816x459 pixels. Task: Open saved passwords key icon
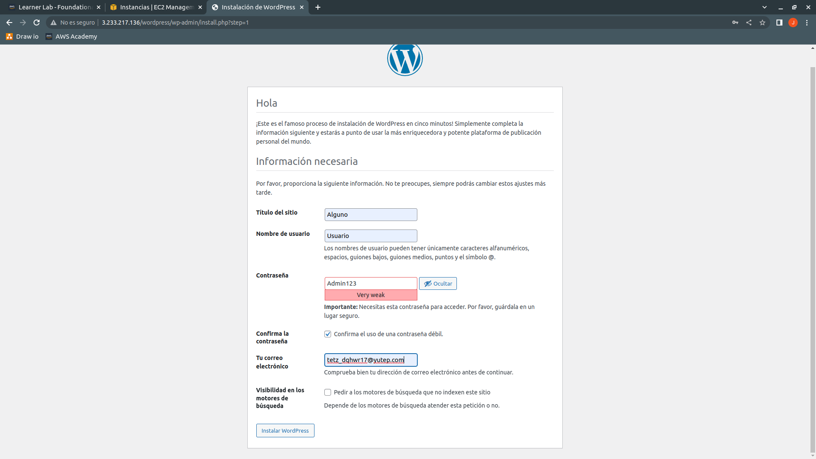[x=735, y=23]
